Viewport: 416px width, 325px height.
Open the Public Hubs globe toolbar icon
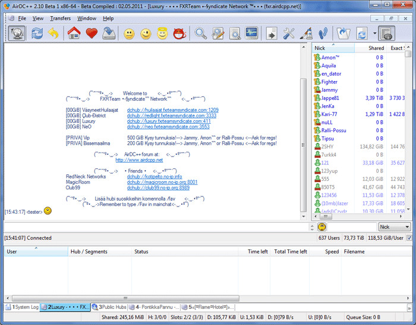point(17,33)
